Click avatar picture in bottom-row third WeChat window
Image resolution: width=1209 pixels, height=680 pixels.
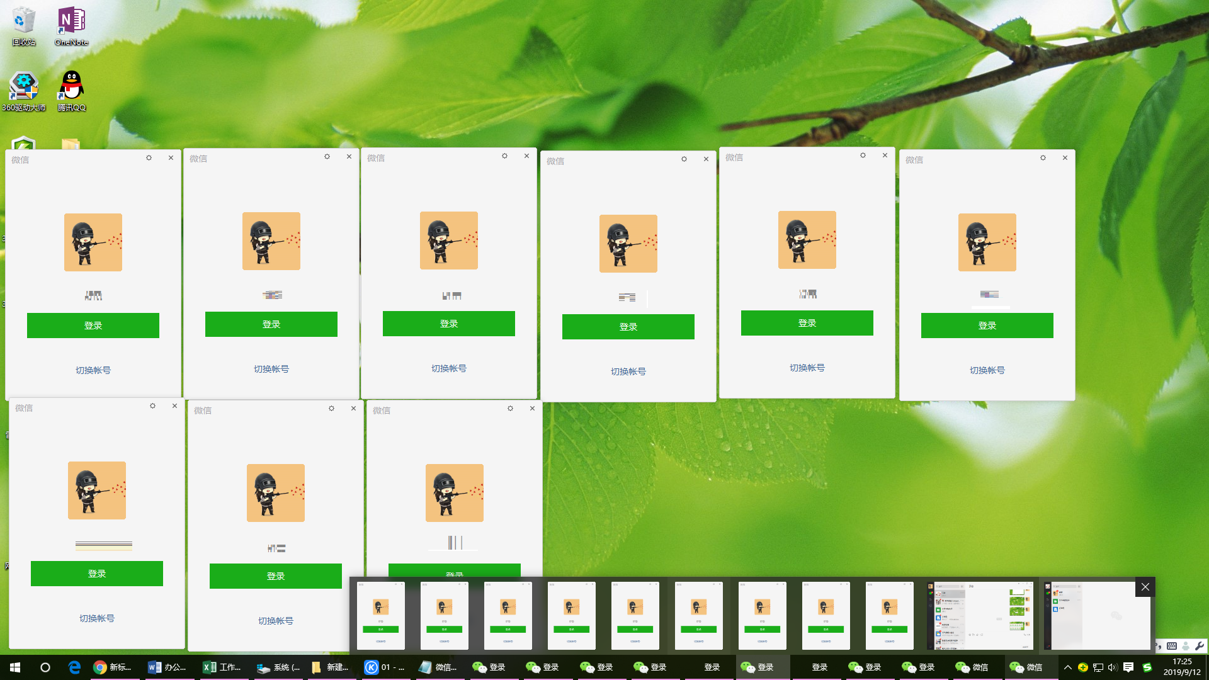pyautogui.click(x=455, y=493)
